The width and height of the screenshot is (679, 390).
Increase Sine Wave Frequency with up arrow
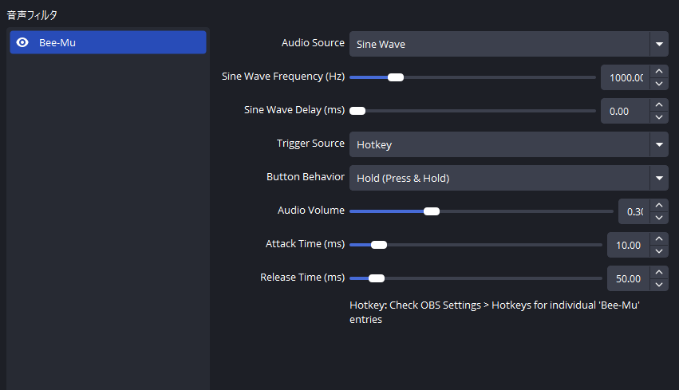pyautogui.click(x=659, y=72)
